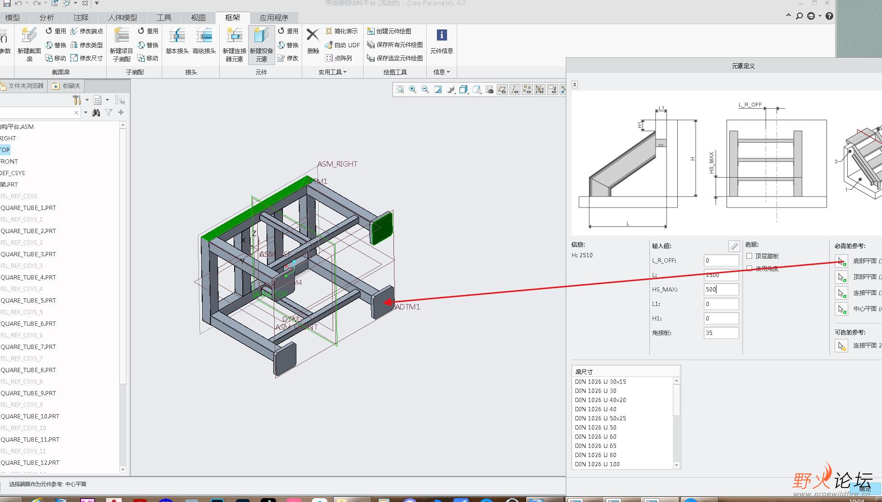Viewport: 882px width, 502px height.
Task: Click view manager camera icon
Action: [490, 89]
